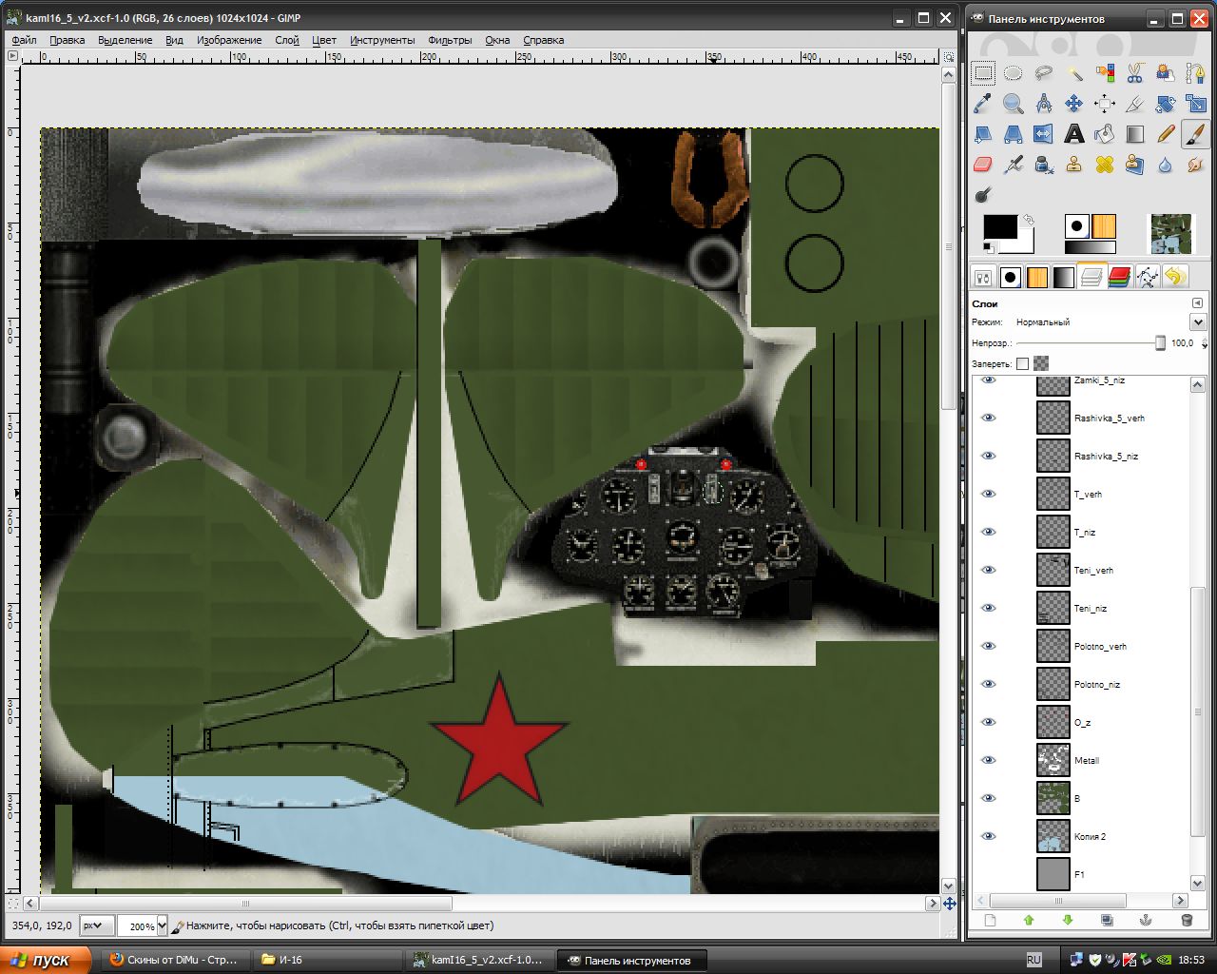
Task: Select the Move tool
Action: click(1074, 104)
